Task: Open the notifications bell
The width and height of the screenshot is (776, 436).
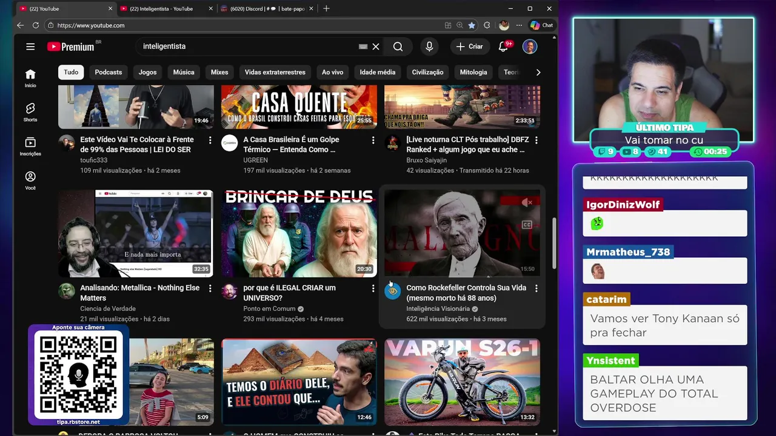Action: tap(503, 47)
